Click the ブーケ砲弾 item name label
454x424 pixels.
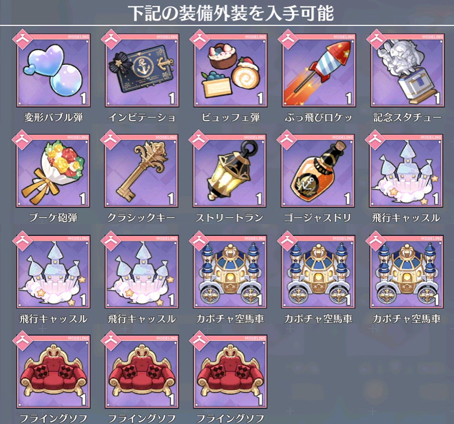coord(53,218)
